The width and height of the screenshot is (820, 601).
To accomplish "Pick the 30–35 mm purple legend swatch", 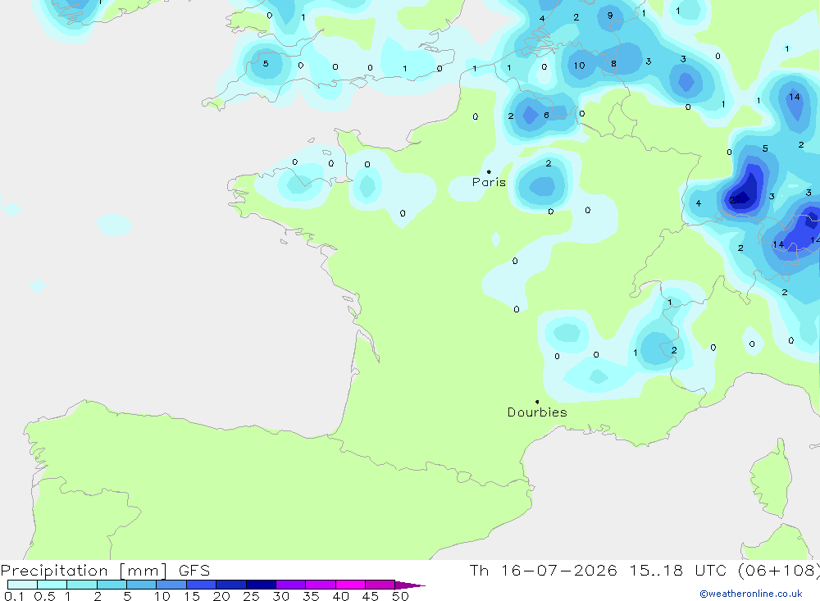I will point(291,585).
